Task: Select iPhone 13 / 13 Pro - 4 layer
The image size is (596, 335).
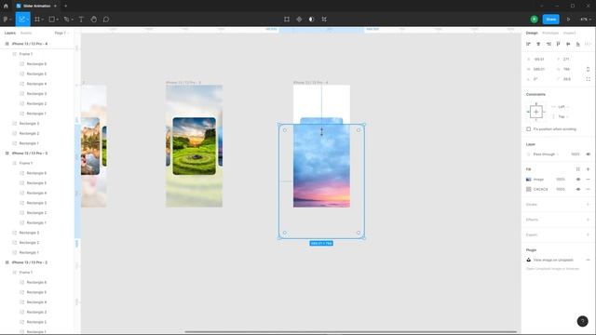Action: [30, 44]
